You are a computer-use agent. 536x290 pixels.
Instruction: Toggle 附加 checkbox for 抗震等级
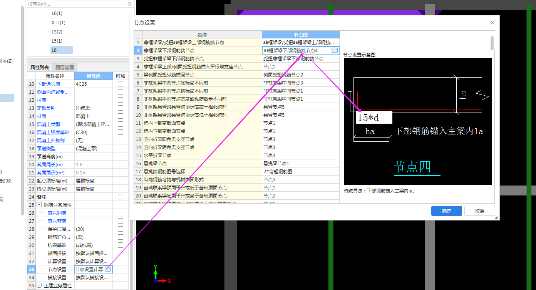tap(121, 245)
